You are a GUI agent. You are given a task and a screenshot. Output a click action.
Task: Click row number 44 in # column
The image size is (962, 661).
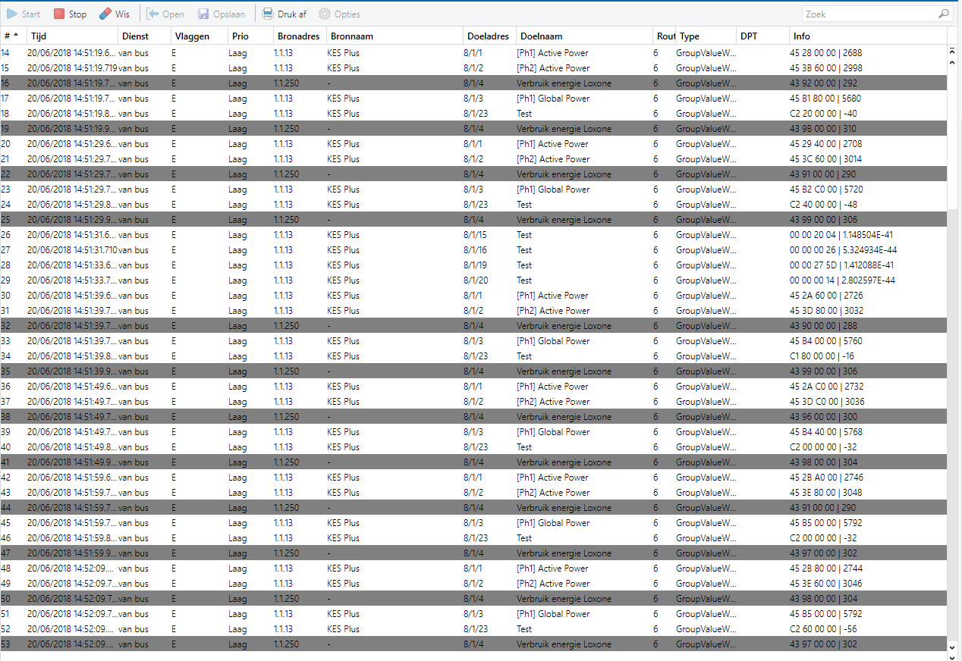5,508
